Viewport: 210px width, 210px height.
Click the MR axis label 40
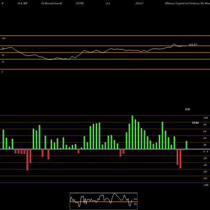click(205, 138)
